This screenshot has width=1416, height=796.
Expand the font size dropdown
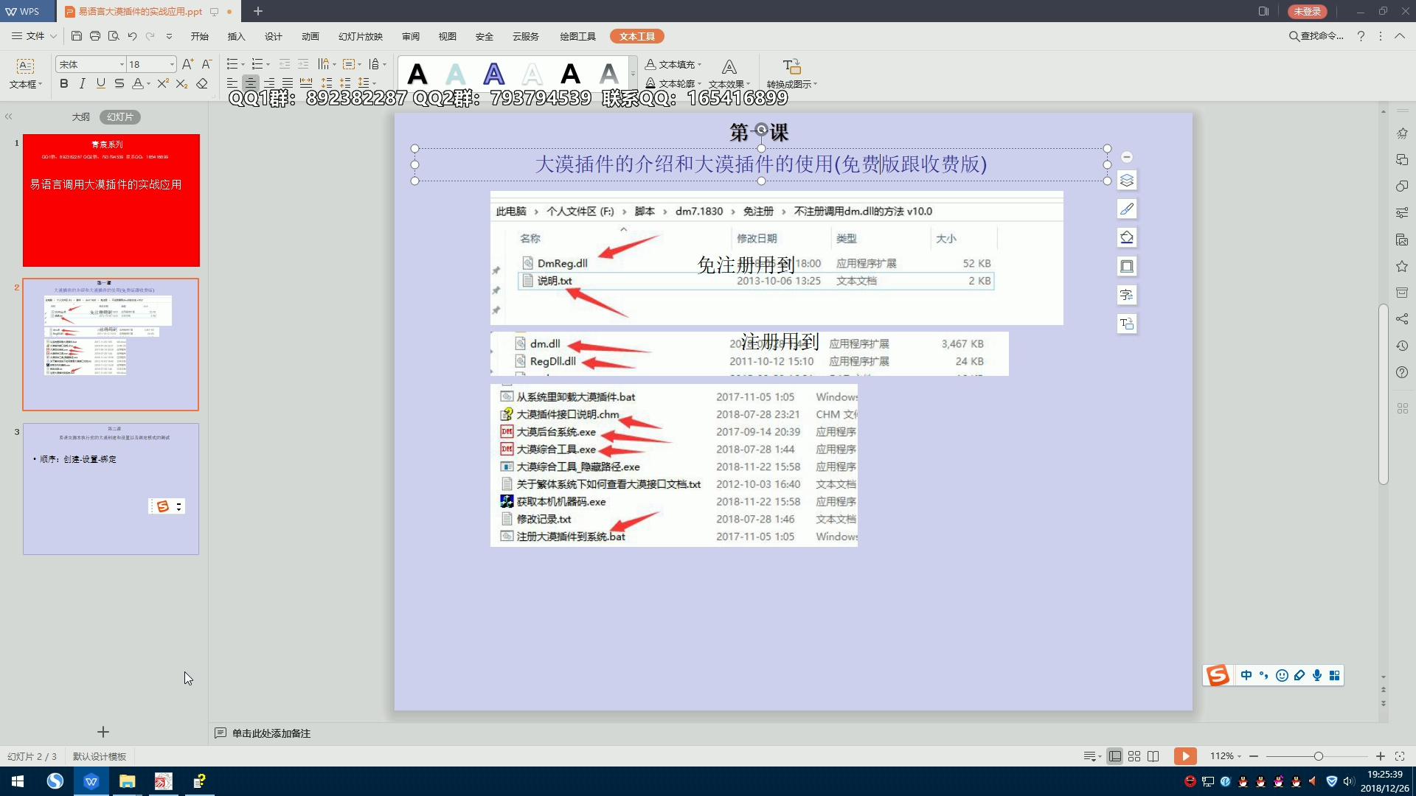pos(172,65)
